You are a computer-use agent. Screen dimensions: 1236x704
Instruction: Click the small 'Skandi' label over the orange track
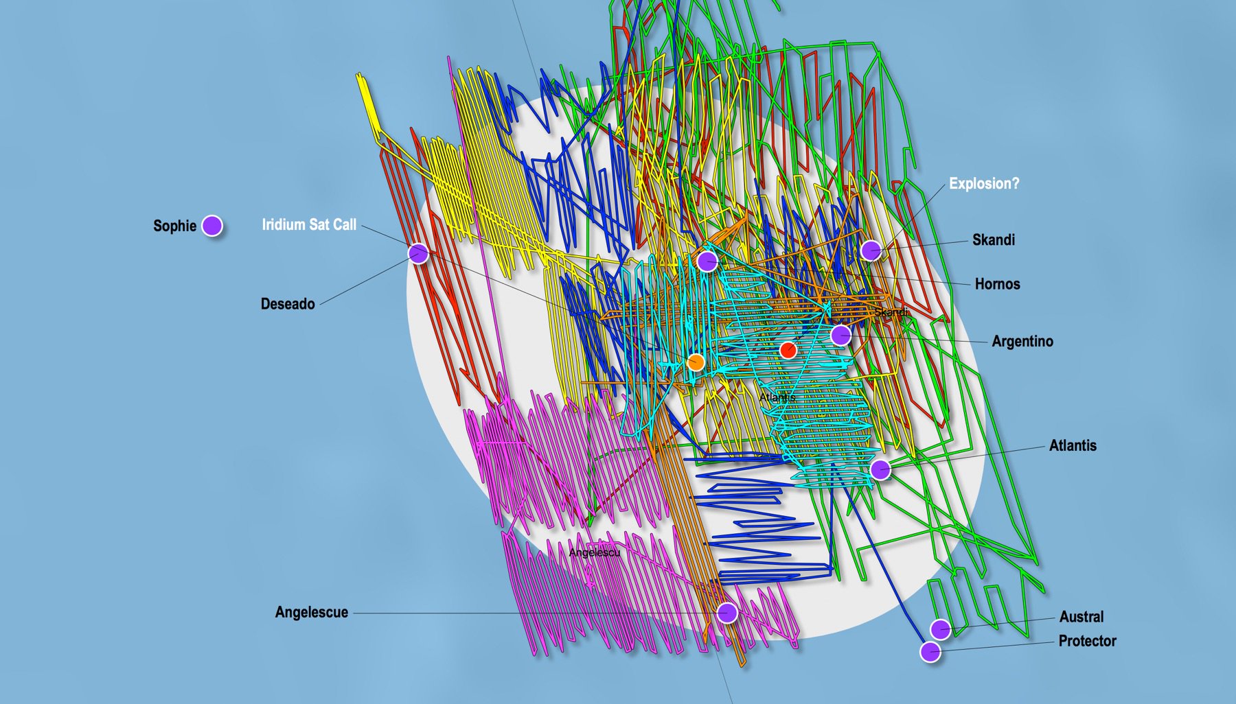[x=891, y=312]
